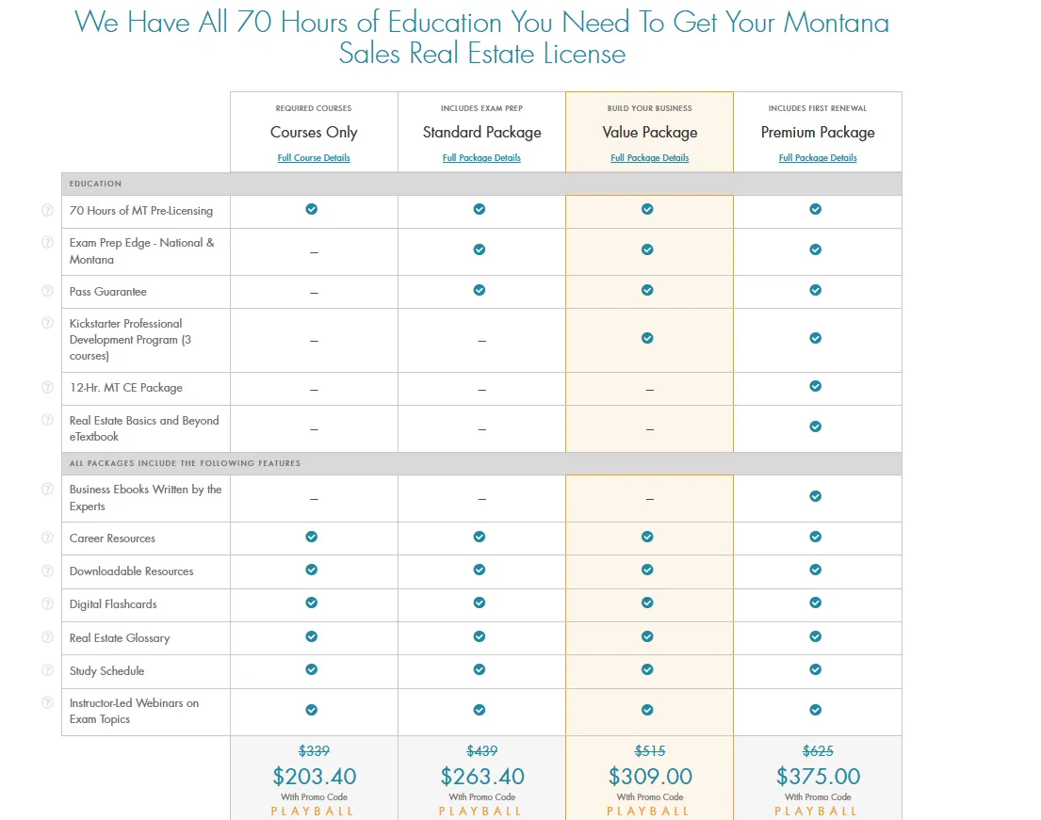Screen dimensions: 1041x820
Task: Click help icon beside Real Estate Glossary
Action: (47, 636)
